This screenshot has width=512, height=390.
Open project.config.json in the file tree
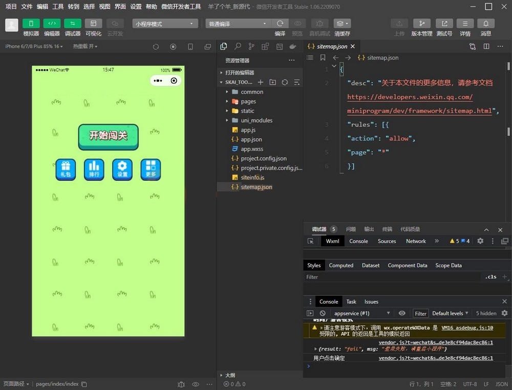click(x=260, y=158)
